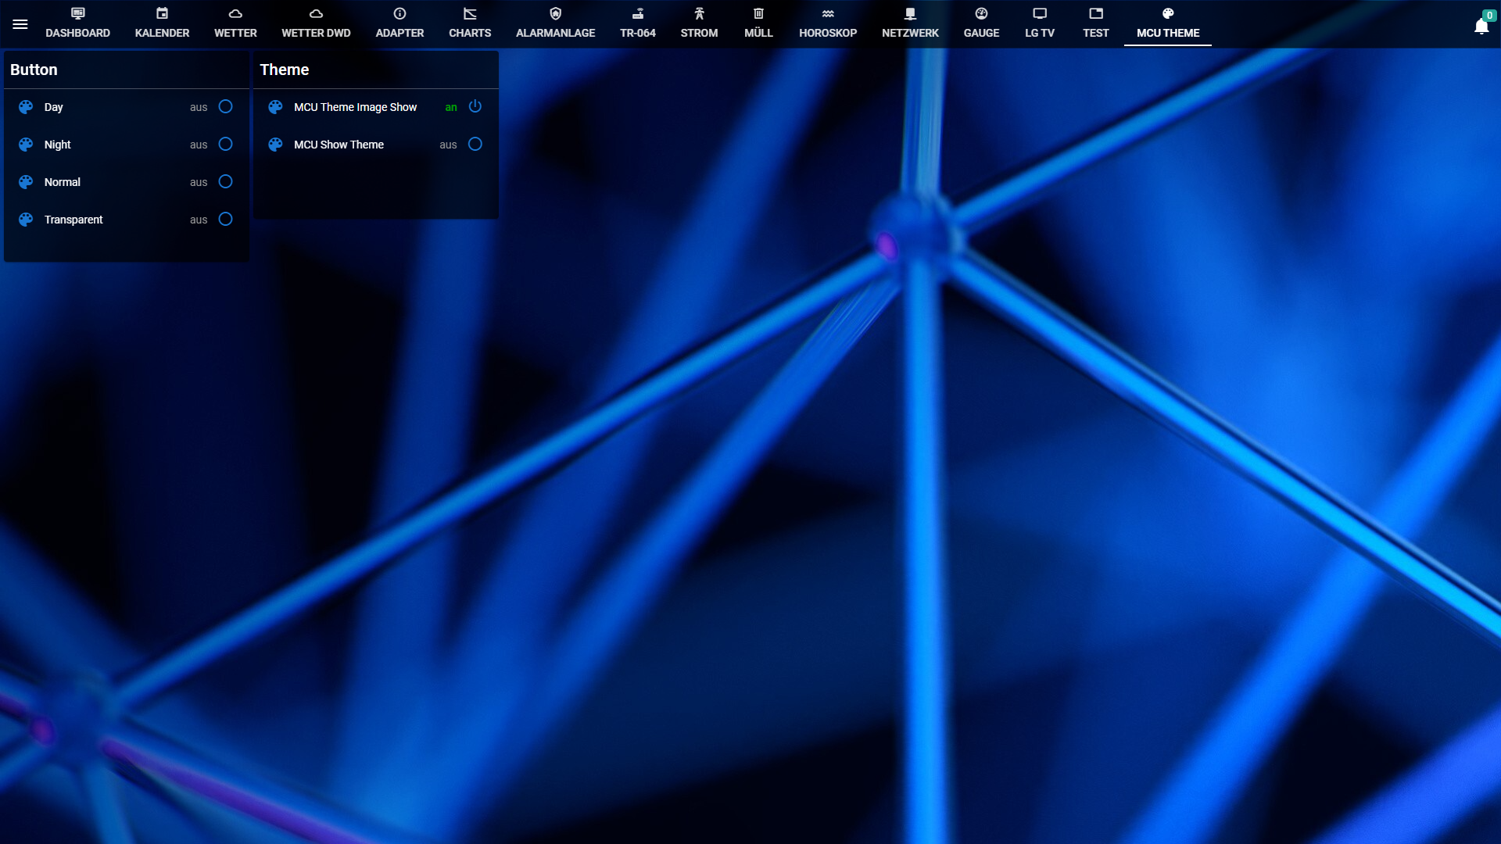Viewport: 1501px width, 844px height.
Task: Click the Wetter cloud icon
Action: click(235, 13)
